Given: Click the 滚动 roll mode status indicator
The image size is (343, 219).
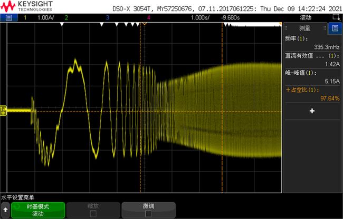Looking at the screenshot, I should pyautogui.click(x=306, y=17).
